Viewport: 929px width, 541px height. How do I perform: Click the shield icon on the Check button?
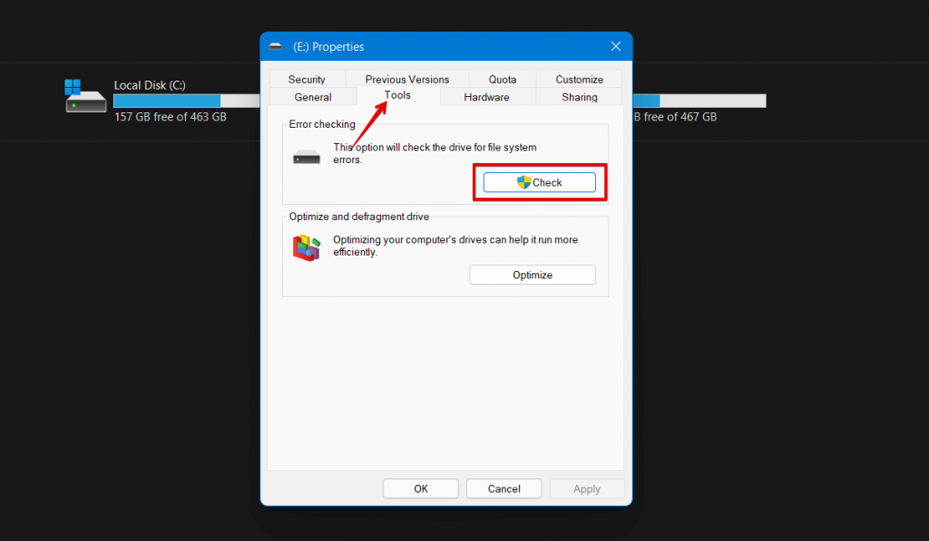click(x=523, y=181)
